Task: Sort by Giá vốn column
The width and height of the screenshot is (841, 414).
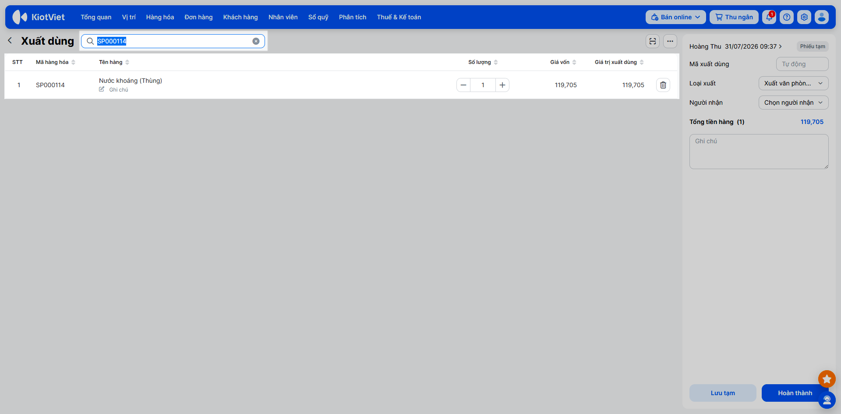Action: click(563, 62)
